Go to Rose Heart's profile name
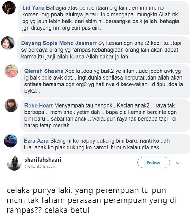The width and height of the screenshot is (190, 215). coord(38,105)
